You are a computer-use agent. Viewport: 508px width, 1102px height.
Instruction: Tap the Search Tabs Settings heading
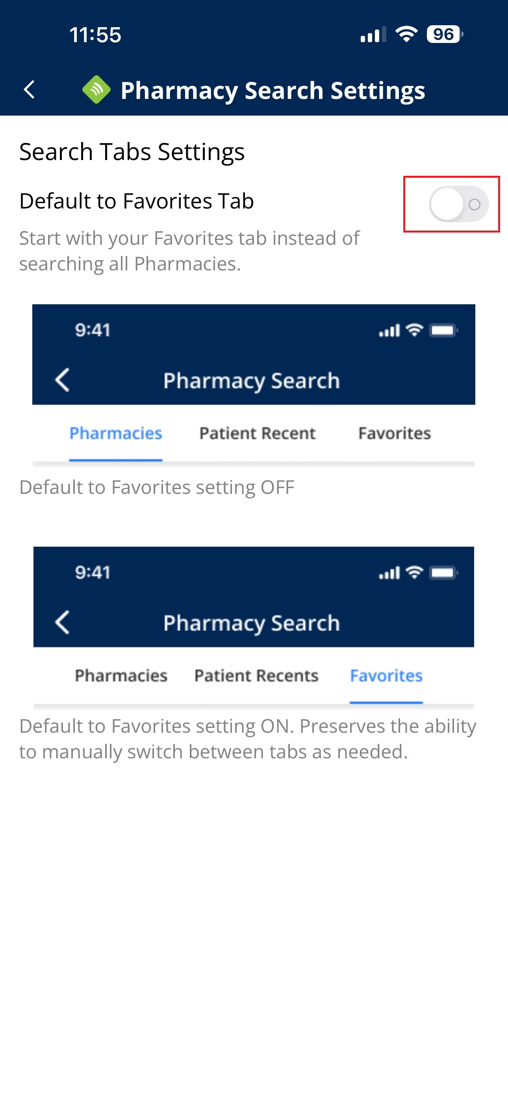click(x=132, y=151)
